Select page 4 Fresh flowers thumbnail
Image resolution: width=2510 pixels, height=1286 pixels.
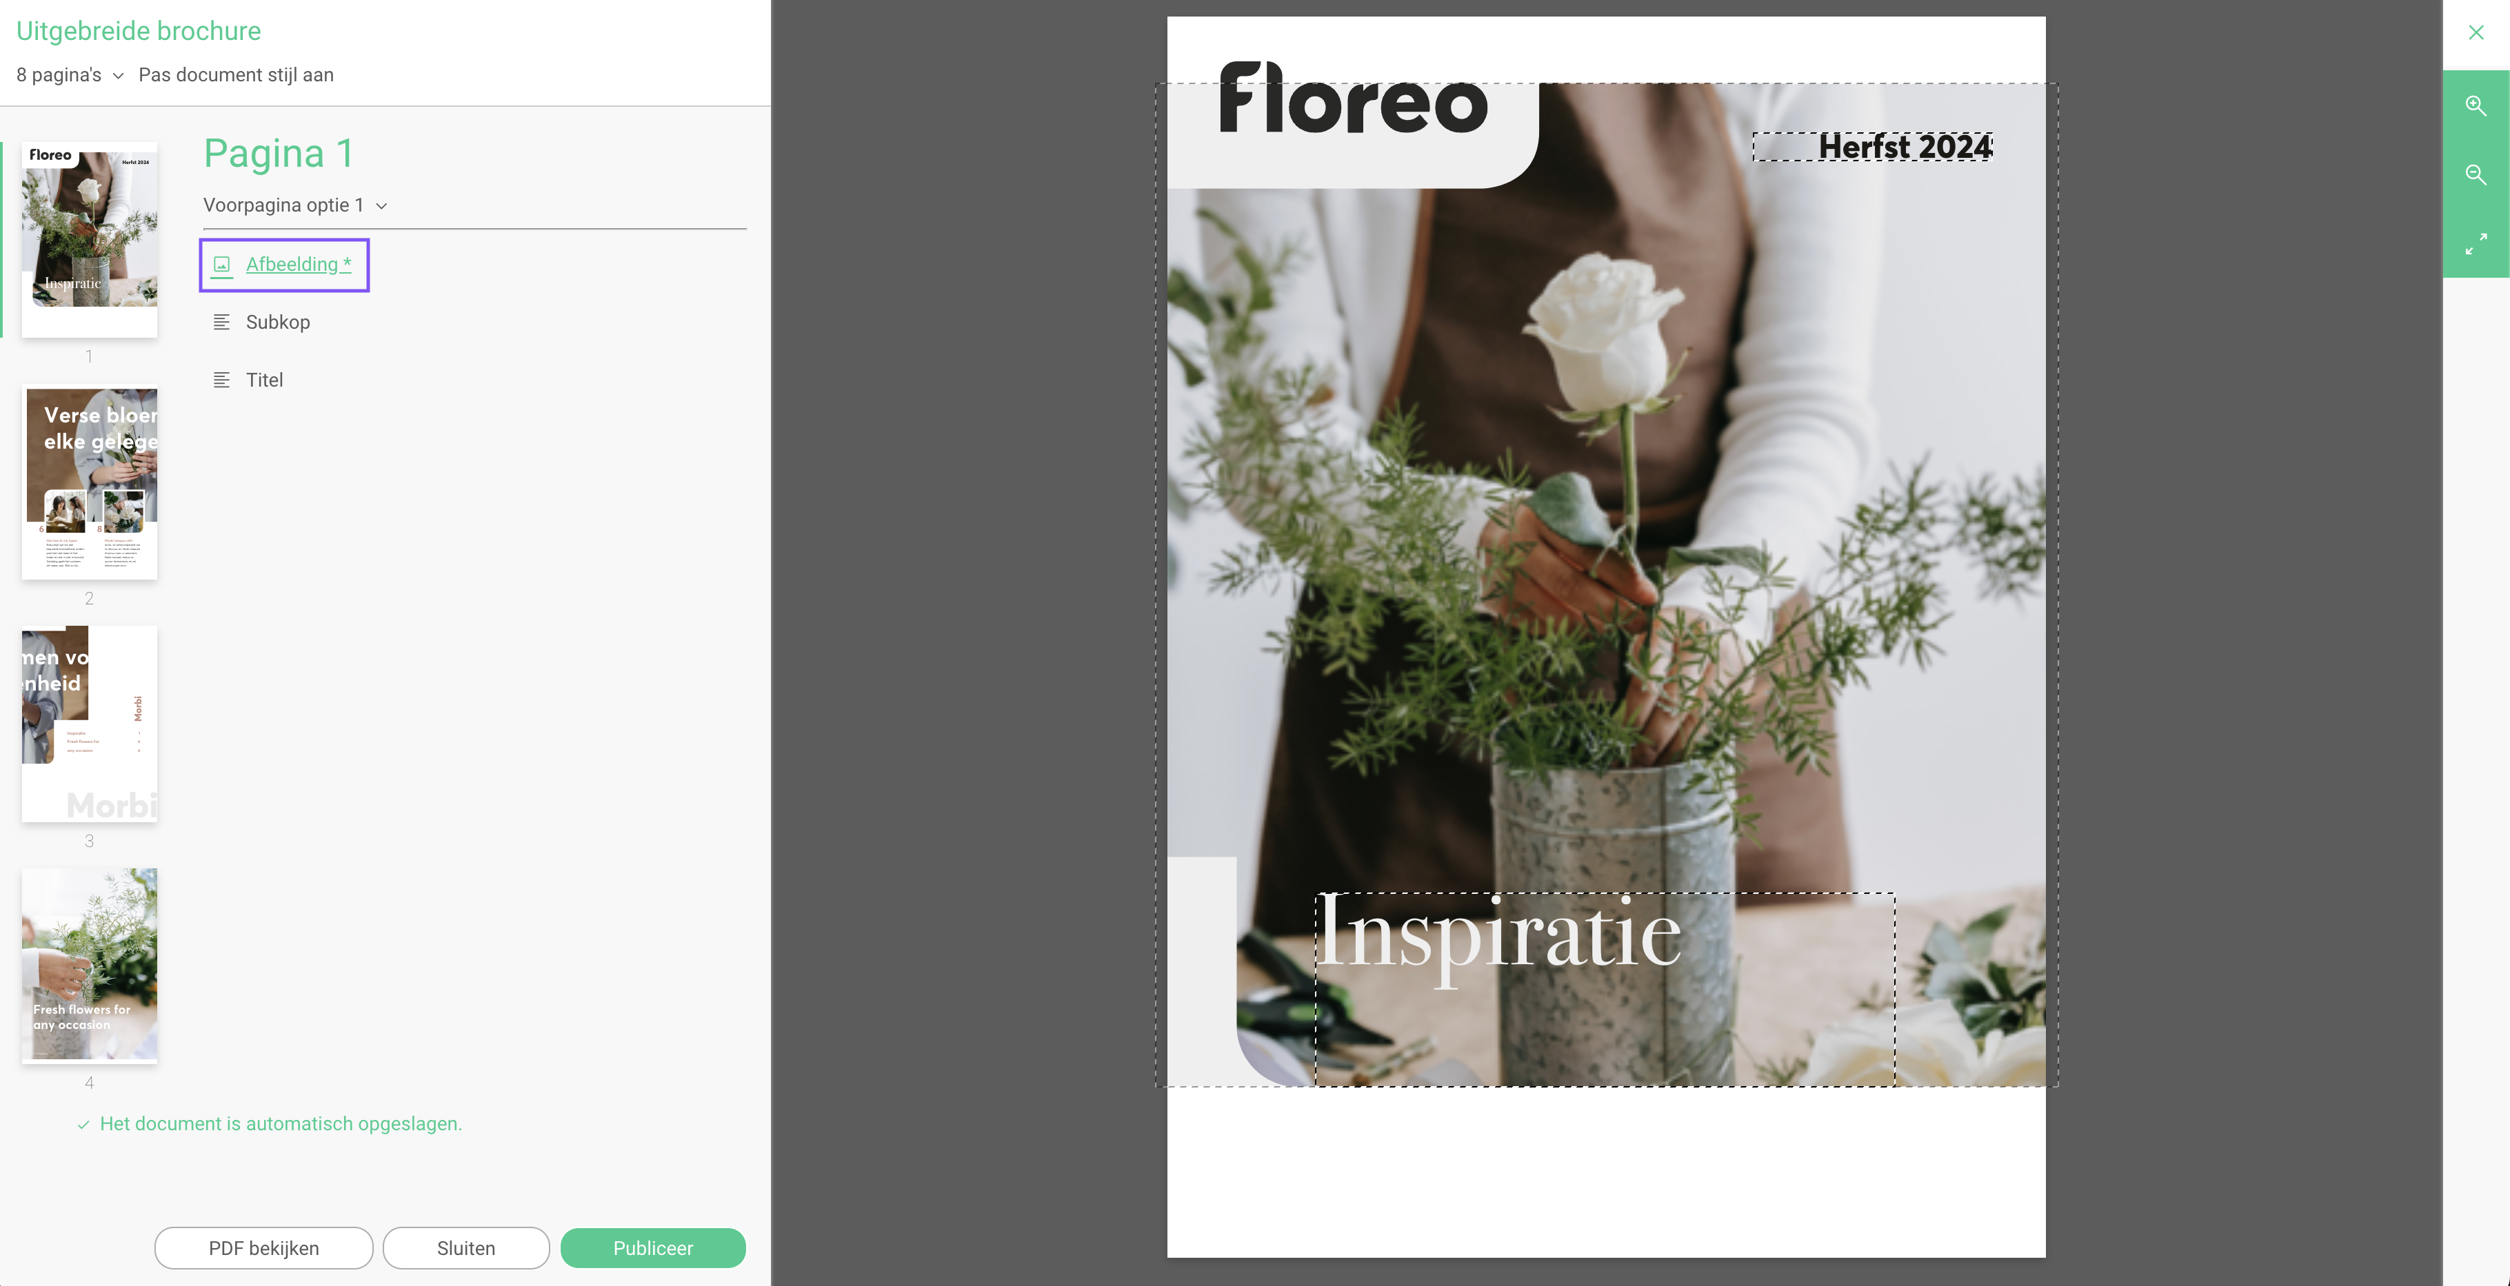[90, 966]
